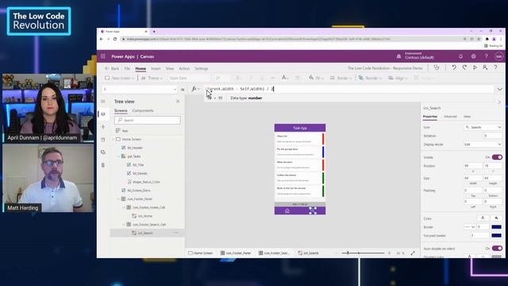Expand the formula bar chevron

point(499,89)
